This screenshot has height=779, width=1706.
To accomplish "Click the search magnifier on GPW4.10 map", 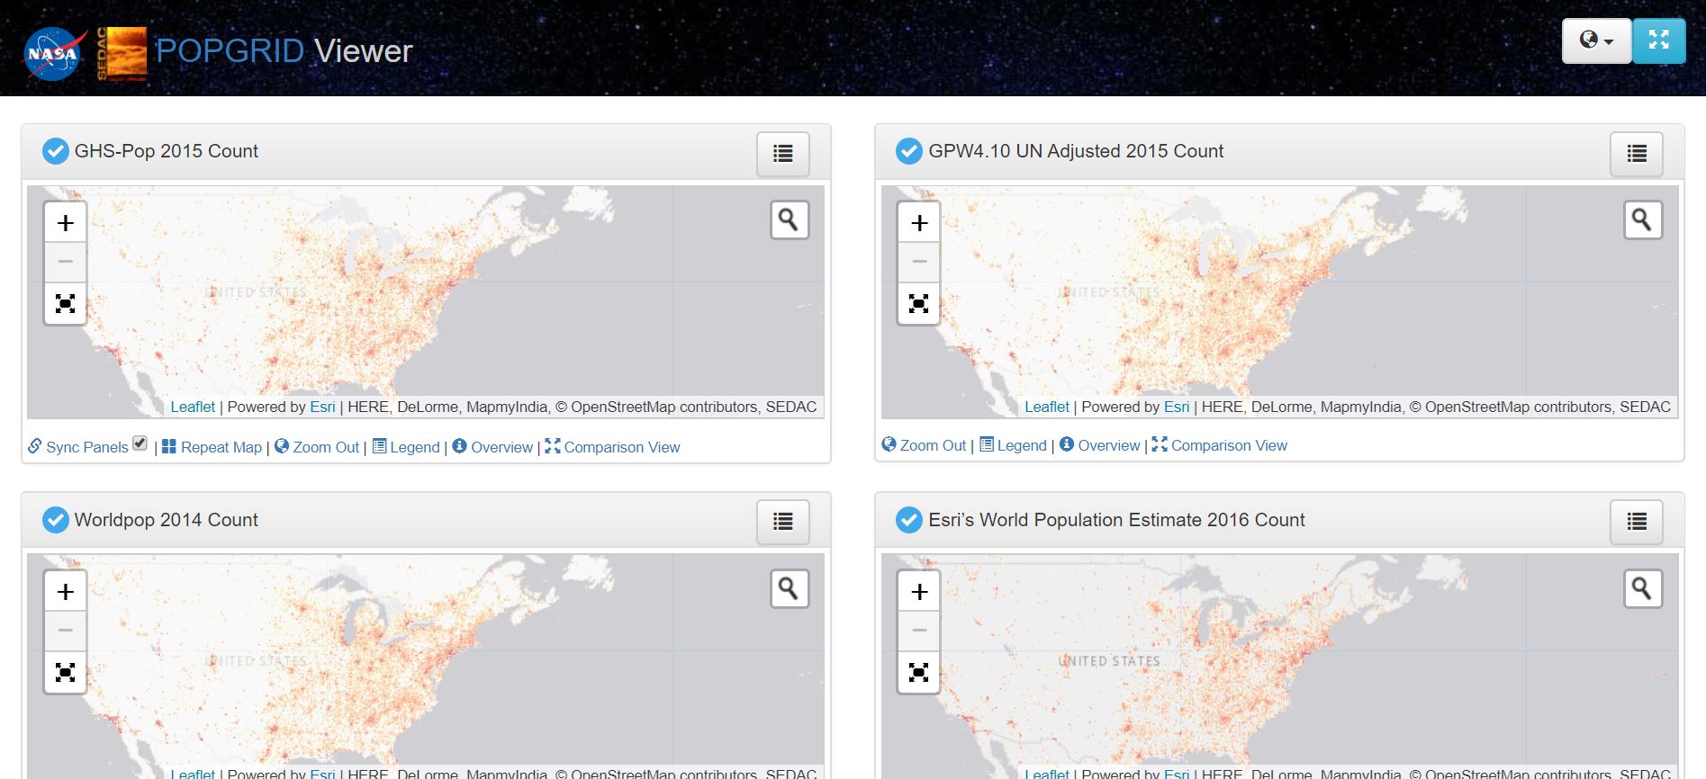I will coord(1642,219).
